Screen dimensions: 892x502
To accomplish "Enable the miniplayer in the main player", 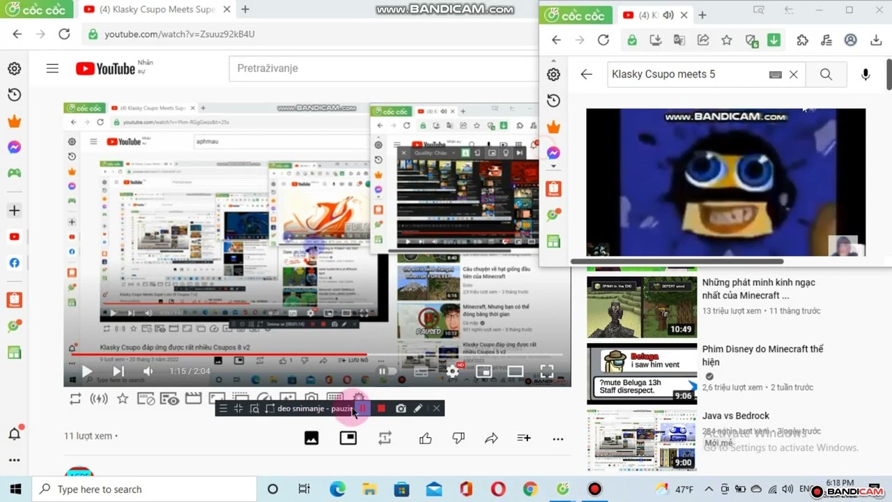I will [484, 372].
